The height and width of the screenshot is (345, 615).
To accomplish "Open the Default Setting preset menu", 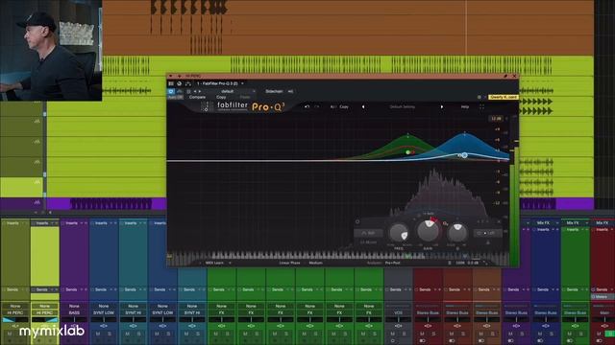I will pyautogui.click(x=402, y=106).
